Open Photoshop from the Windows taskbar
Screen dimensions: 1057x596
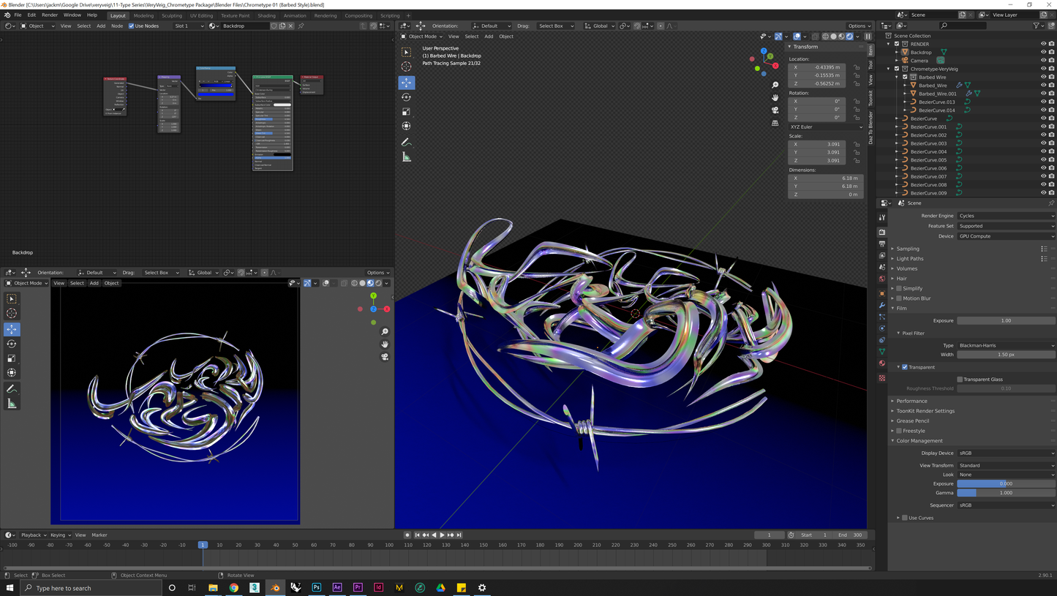[x=317, y=587]
